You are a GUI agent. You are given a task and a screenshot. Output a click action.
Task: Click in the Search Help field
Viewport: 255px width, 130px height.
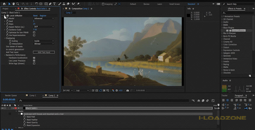(x=239, y=4)
